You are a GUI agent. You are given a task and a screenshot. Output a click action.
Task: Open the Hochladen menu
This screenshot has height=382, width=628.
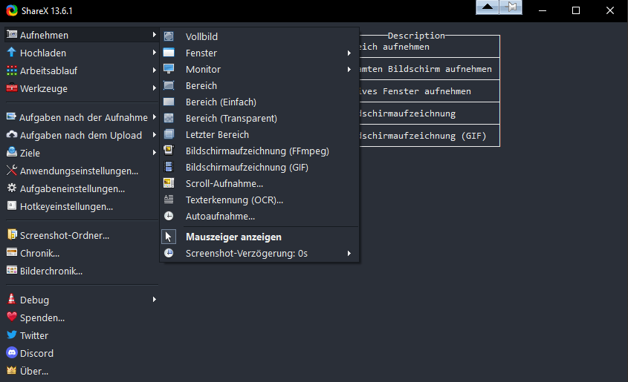pyautogui.click(x=43, y=53)
